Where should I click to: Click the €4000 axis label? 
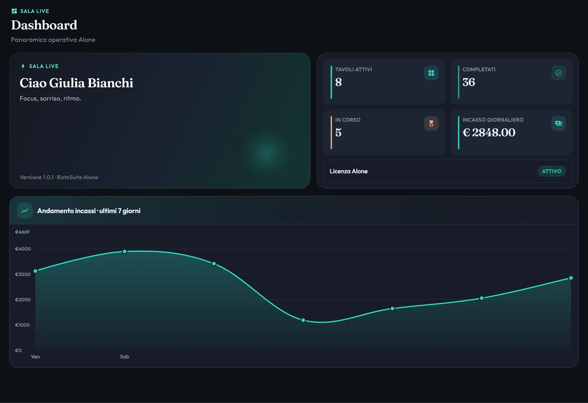23,249
